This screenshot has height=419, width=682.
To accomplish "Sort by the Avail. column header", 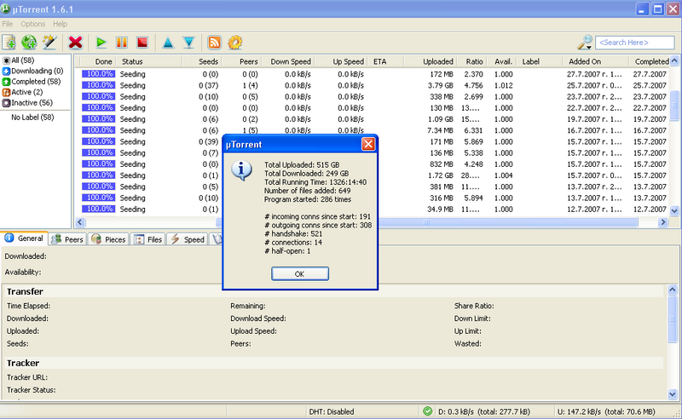I will click(502, 61).
